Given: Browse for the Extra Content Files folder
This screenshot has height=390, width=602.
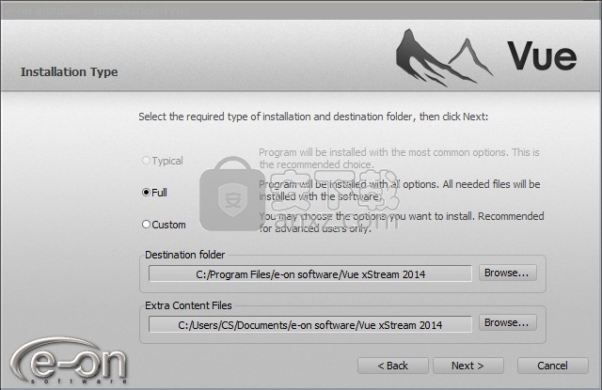Looking at the screenshot, I should (507, 322).
